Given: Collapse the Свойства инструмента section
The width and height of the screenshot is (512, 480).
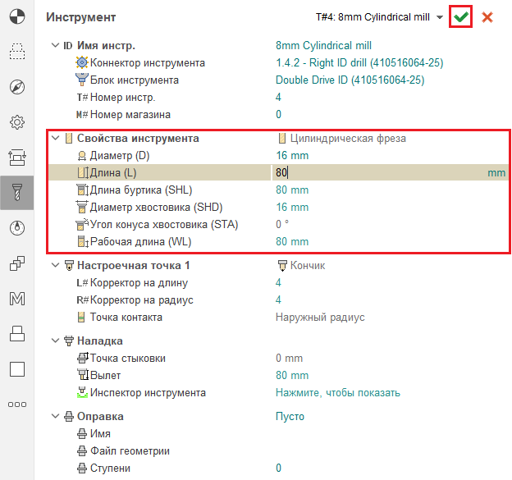Looking at the screenshot, I should coord(55,139).
